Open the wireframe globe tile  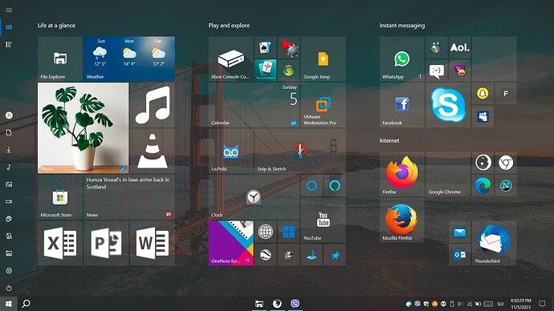click(x=265, y=232)
